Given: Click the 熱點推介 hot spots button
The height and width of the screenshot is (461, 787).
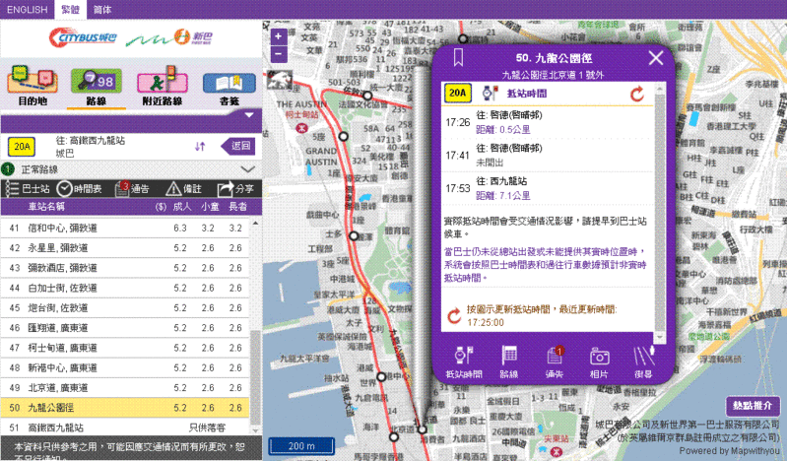Looking at the screenshot, I should coord(754,405).
